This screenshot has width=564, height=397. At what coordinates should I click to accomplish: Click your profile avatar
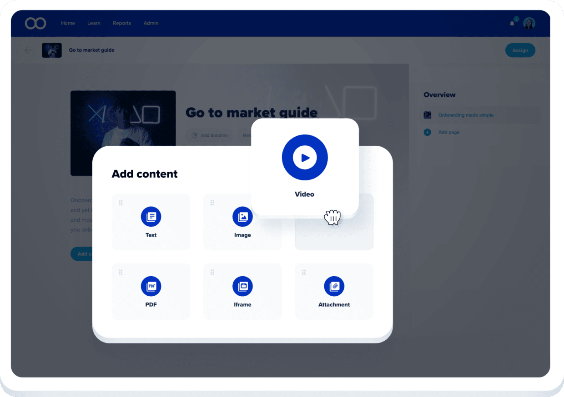point(529,23)
